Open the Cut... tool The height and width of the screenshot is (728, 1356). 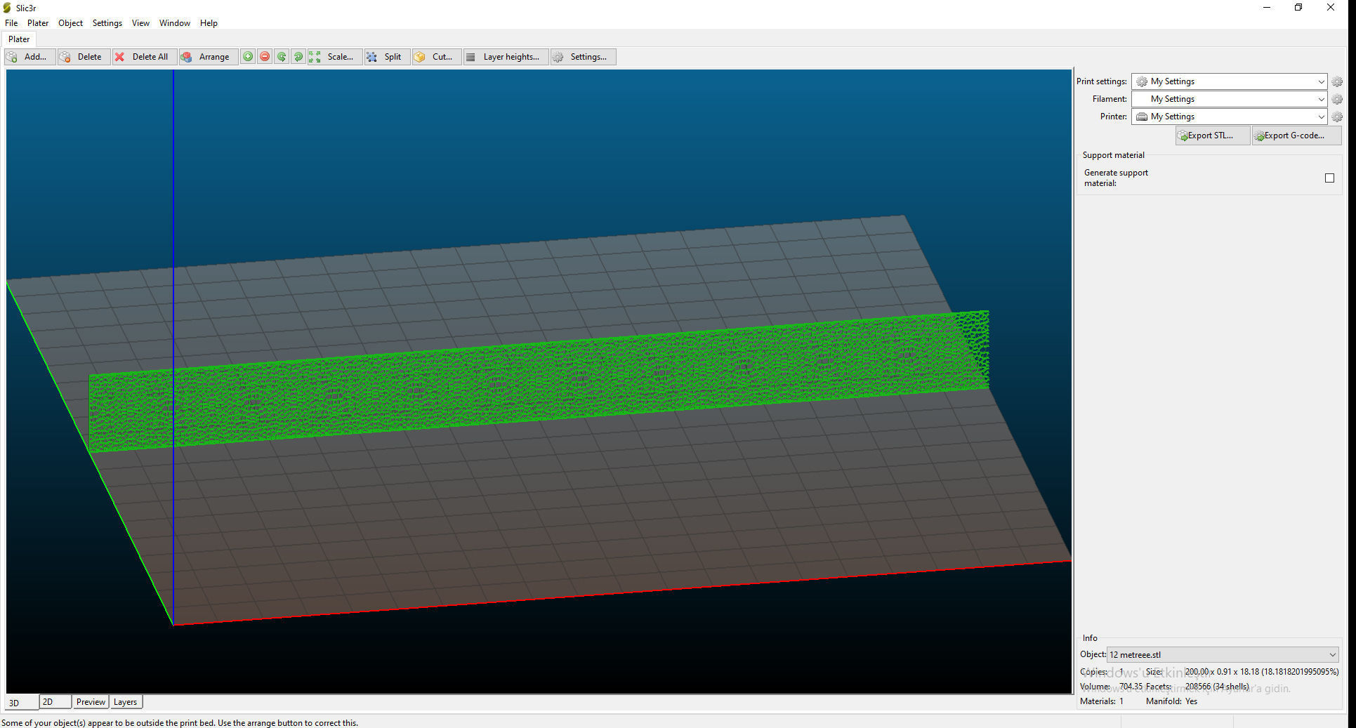[x=437, y=57]
